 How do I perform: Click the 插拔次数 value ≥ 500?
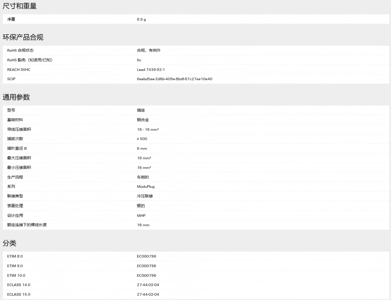click(142, 139)
